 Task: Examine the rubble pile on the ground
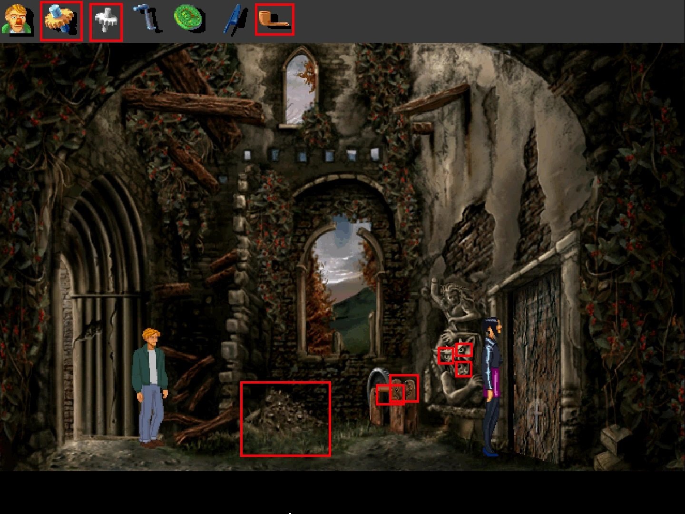(x=285, y=414)
